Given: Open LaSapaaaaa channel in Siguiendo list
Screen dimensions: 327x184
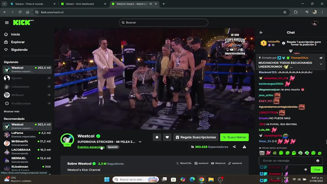Looking at the screenshot, I should tap(27, 86).
